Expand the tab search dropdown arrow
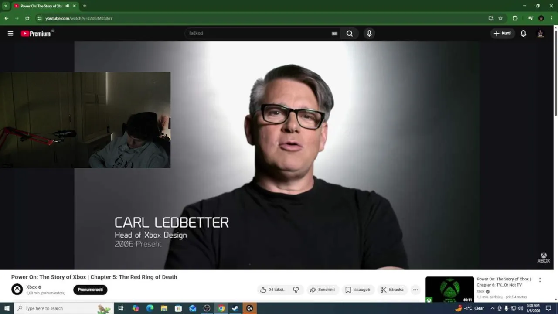Screen dimensions: 558x314 click(6, 6)
